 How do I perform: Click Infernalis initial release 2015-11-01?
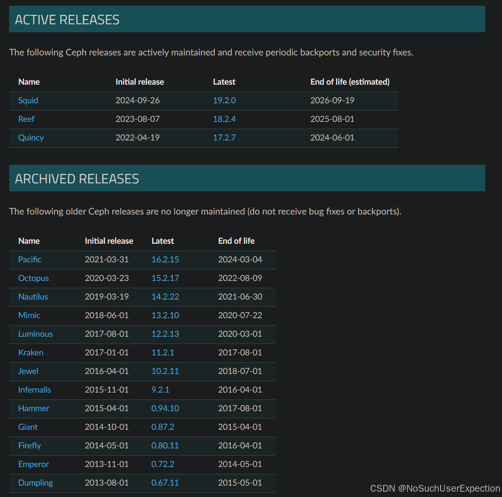click(x=107, y=390)
